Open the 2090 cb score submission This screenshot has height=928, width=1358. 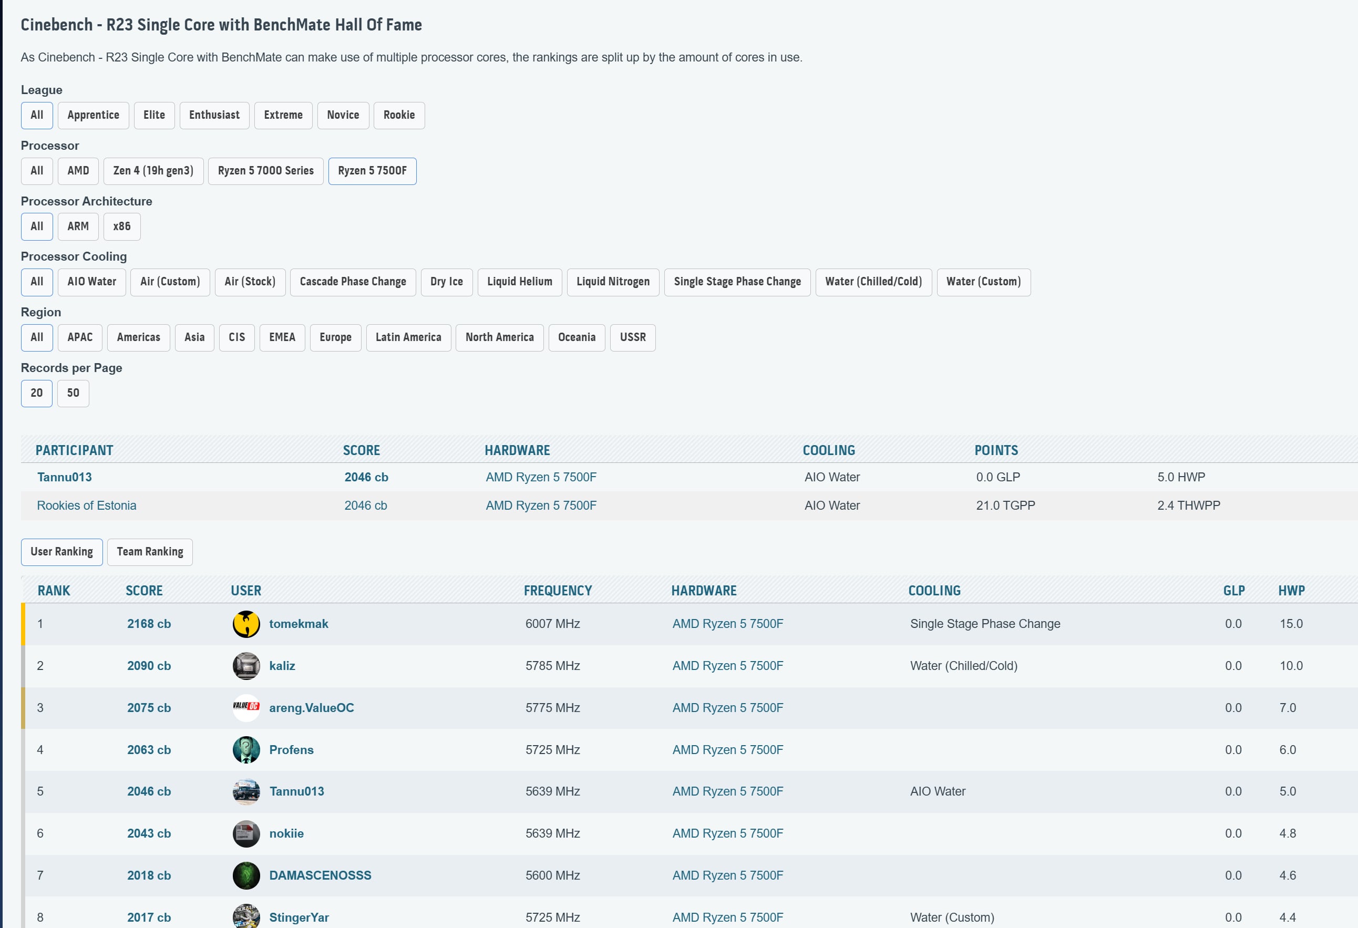pyautogui.click(x=149, y=666)
